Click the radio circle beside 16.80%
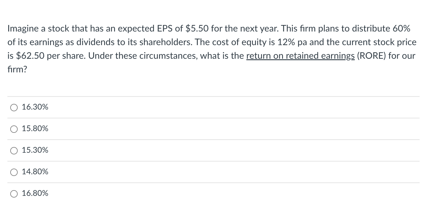 tap(14, 194)
